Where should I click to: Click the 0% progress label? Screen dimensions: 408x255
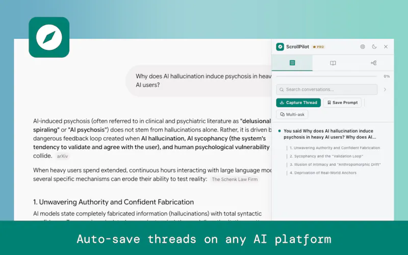[387, 76]
